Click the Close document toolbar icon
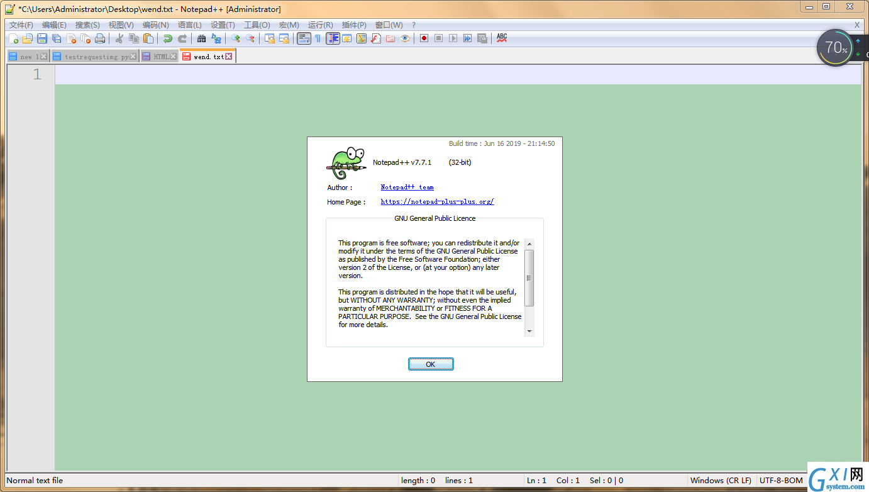 71,38
